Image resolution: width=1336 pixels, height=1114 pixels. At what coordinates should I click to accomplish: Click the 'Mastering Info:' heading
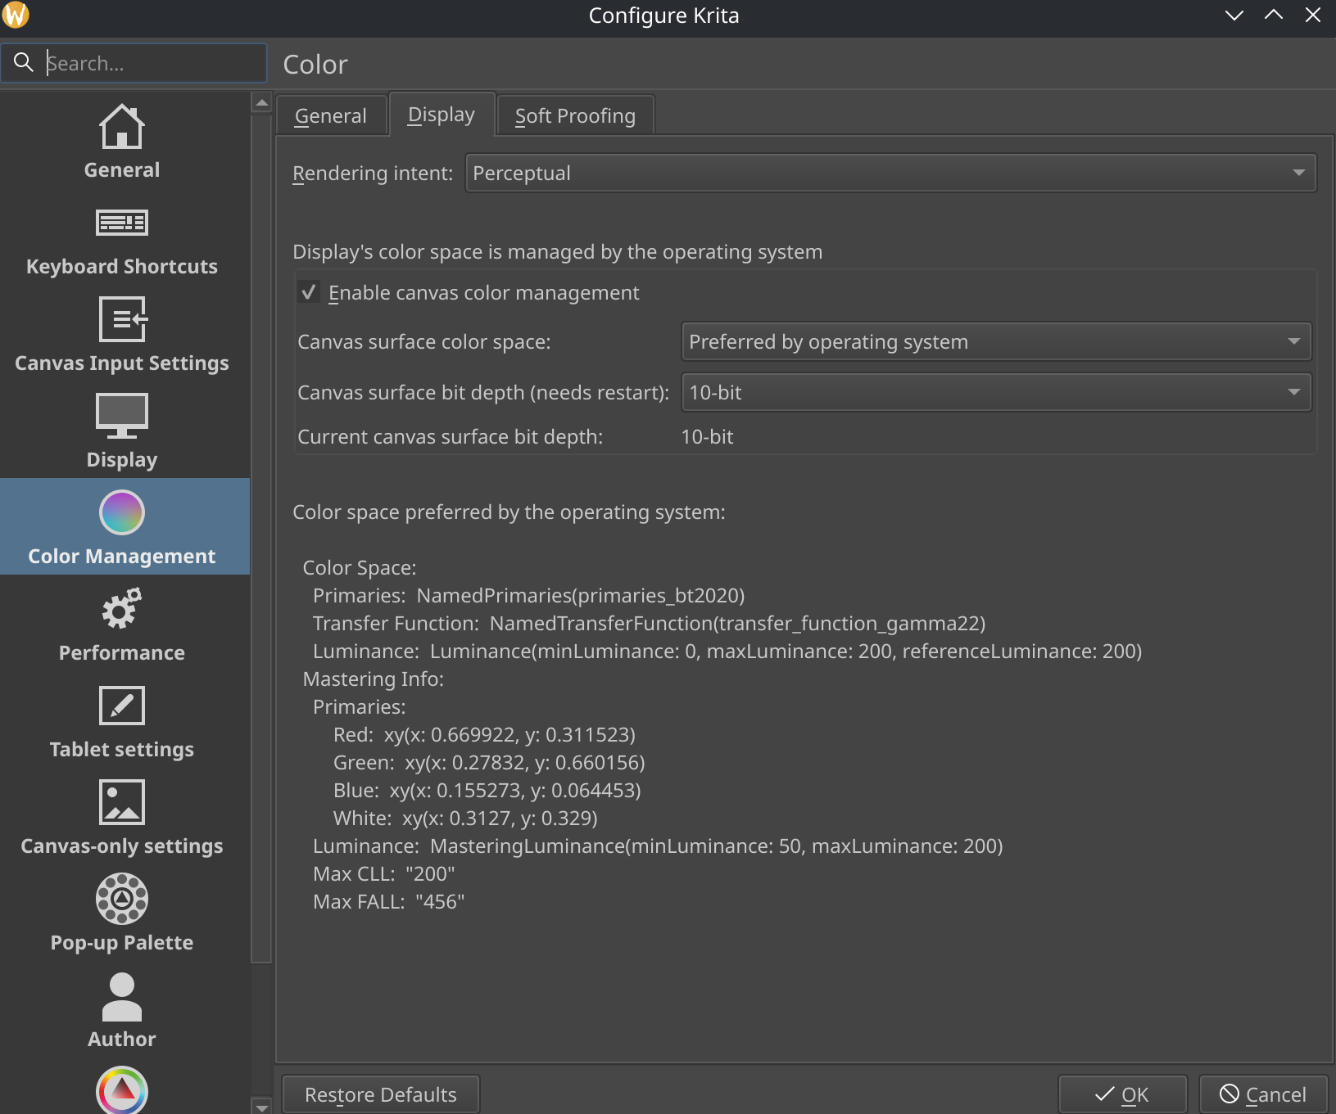click(x=374, y=679)
